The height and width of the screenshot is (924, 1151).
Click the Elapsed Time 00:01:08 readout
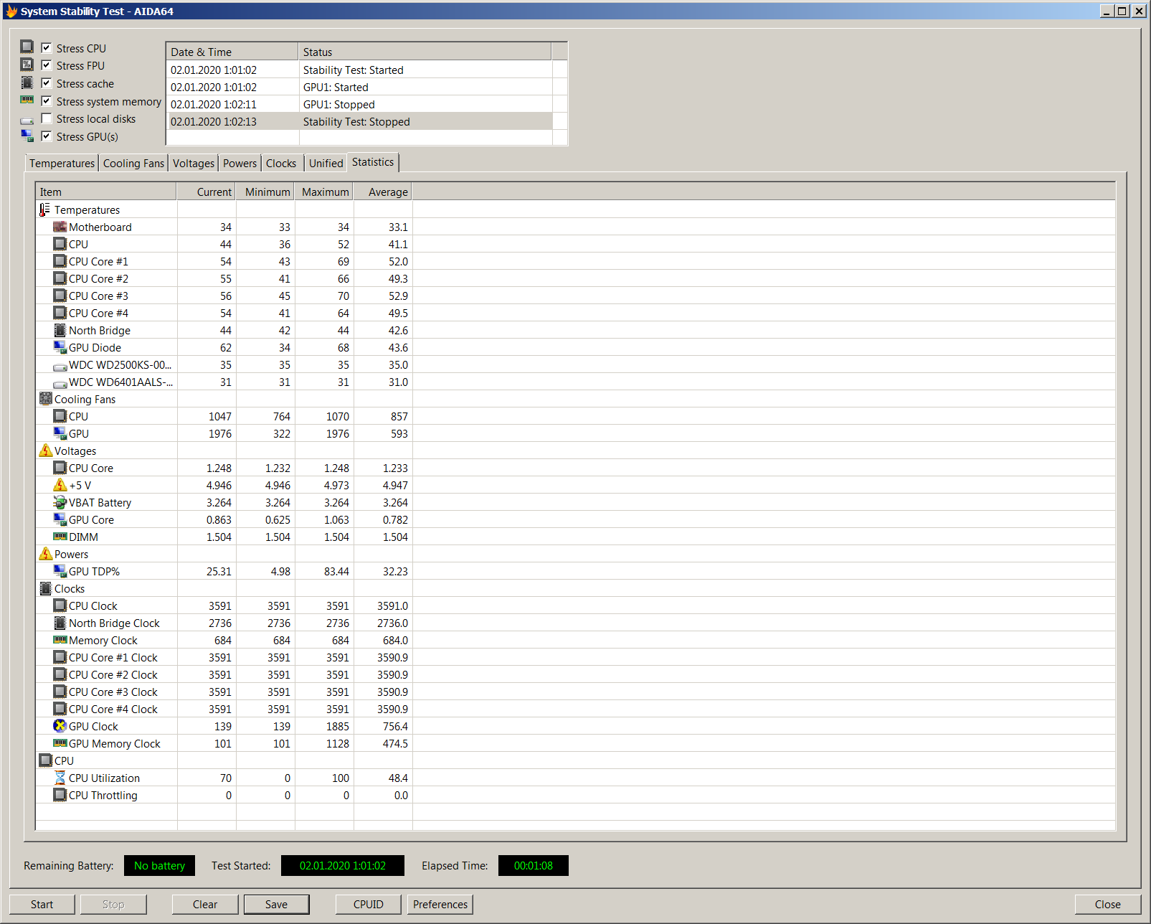pyautogui.click(x=534, y=865)
